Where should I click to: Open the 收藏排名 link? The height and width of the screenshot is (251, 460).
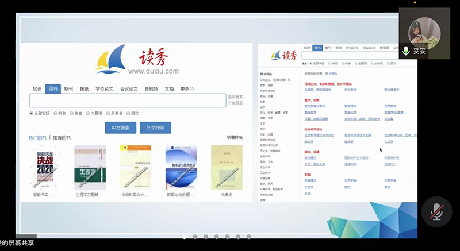click(235, 137)
